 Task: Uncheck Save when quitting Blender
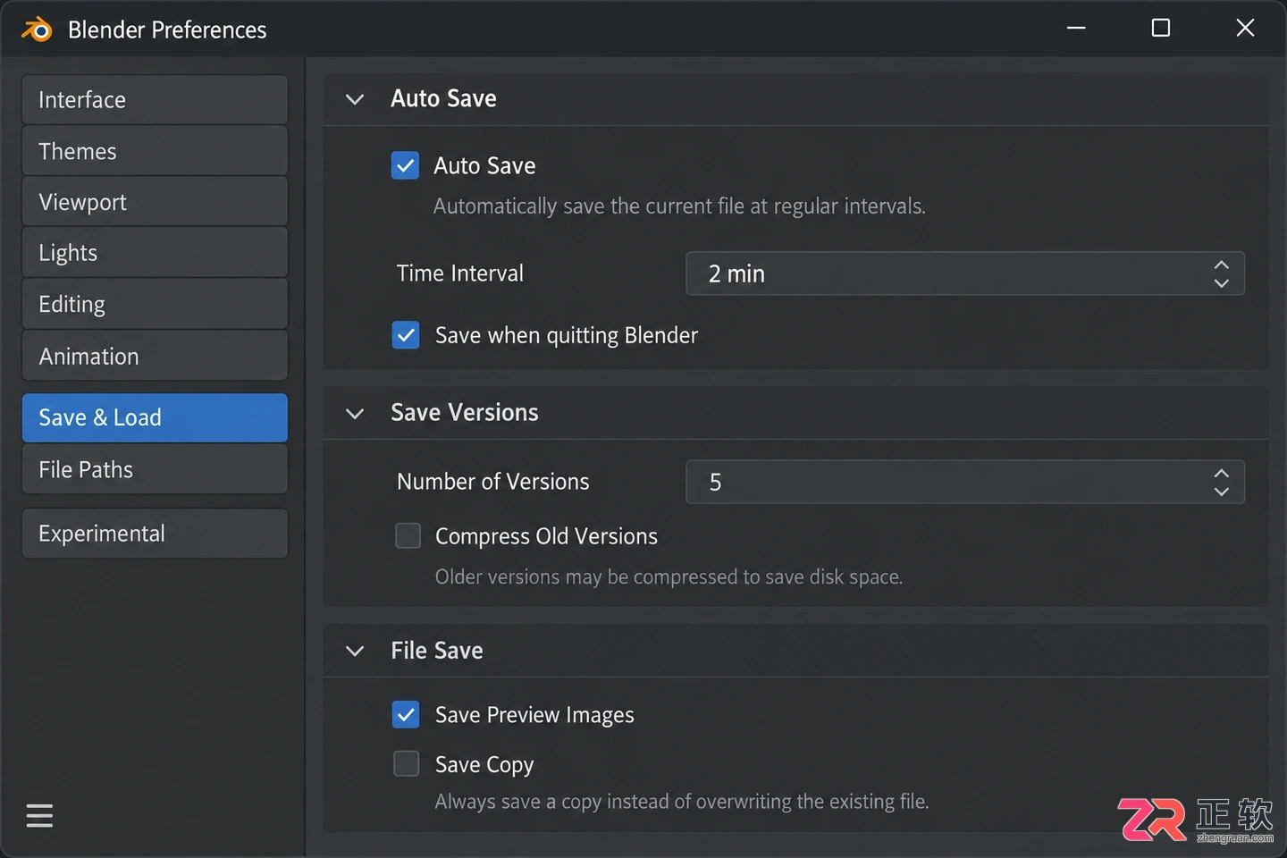pyautogui.click(x=406, y=335)
